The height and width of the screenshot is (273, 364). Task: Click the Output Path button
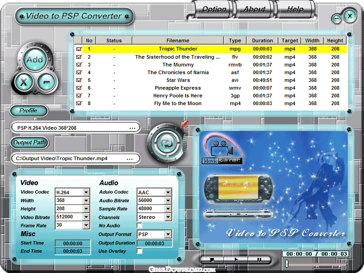[x=30, y=142]
